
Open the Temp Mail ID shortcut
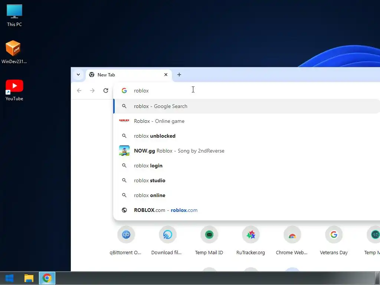tap(209, 240)
